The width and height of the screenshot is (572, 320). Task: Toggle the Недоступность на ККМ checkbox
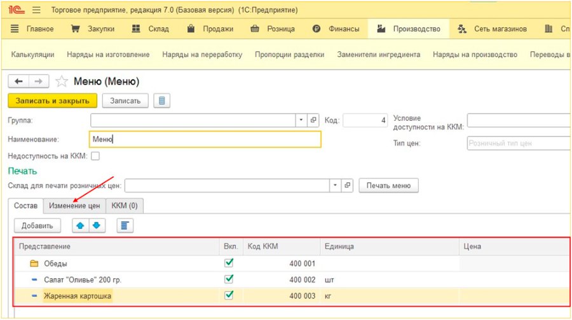pos(95,156)
